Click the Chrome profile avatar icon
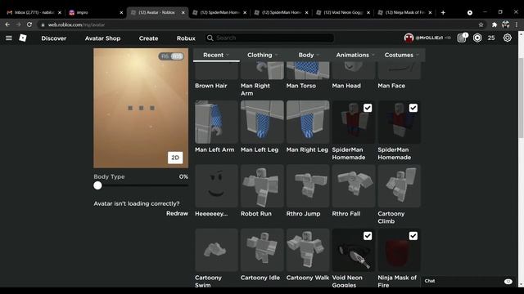524x294 pixels. pos(506,24)
